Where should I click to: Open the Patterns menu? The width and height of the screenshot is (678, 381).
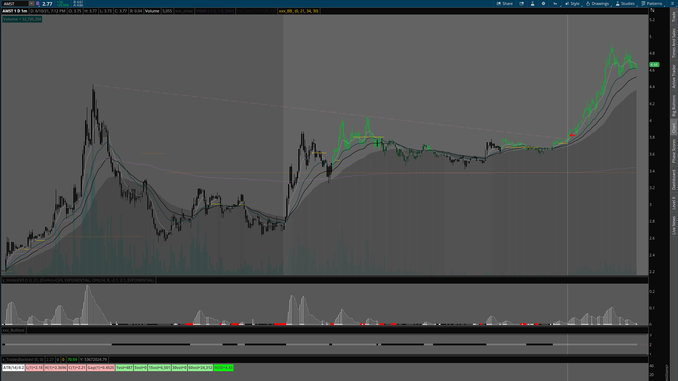click(652, 4)
